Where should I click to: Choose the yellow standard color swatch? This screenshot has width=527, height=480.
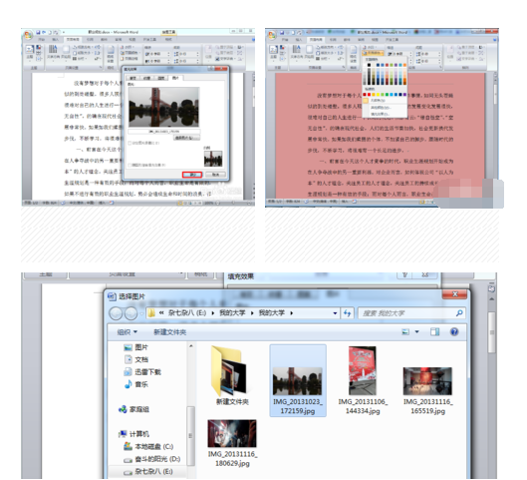(x=379, y=95)
